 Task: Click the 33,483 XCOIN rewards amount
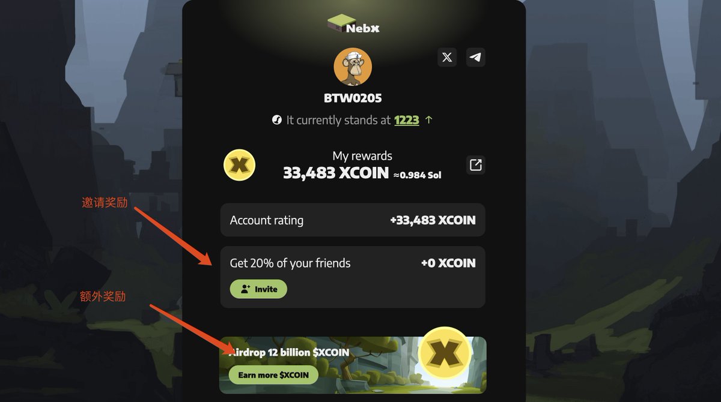pyautogui.click(x=336, y=173)
